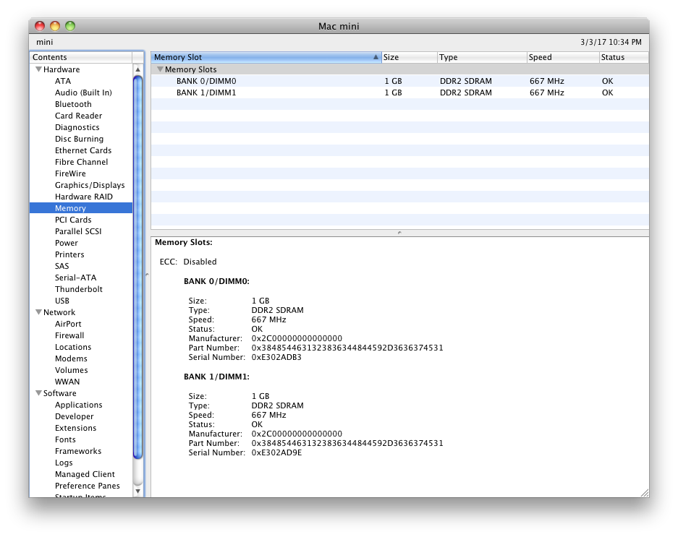Click the BANK 1/DIMM1 serial number 0xE302AD9E
Viewport: 678px width, 537px height.
pos(276,452)
